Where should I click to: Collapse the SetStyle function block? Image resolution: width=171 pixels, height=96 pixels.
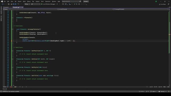point(13,67)
